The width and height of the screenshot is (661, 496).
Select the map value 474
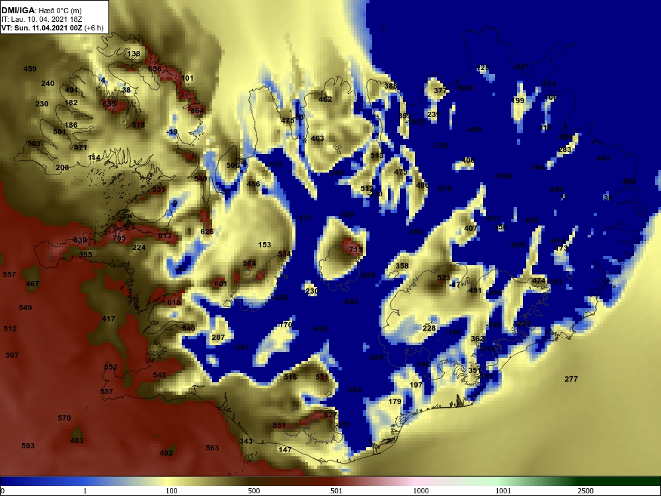tap(539, 281)
